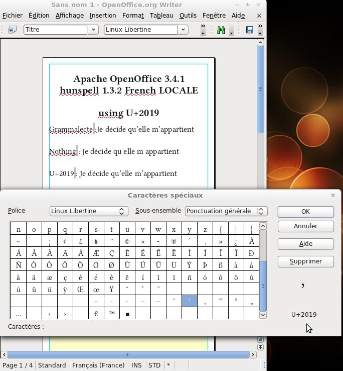Click the floppy disk Save icon
The height and width of the screenshot is (371, 343).
tap(250, 30)
